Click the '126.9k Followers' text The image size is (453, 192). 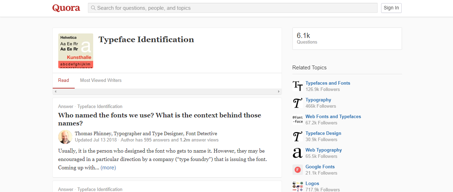[x=322, y=89]
